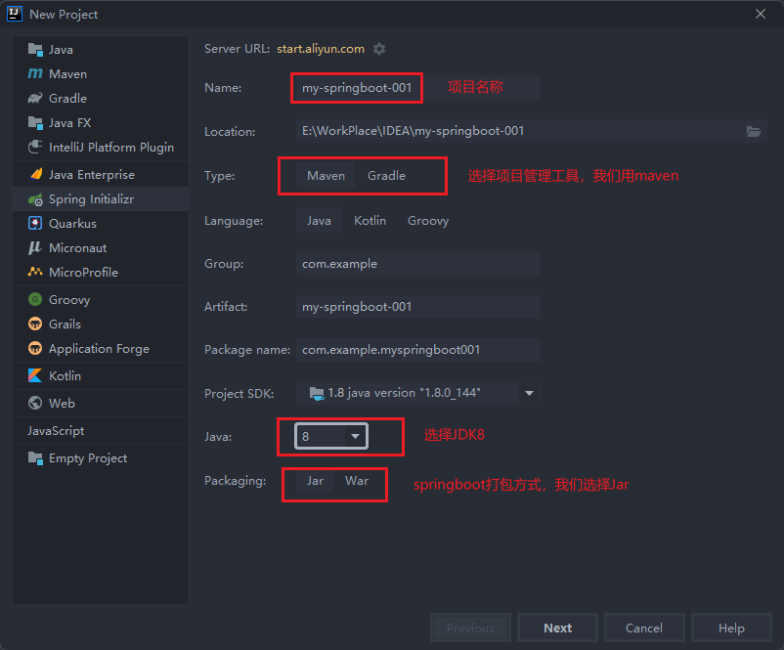The width and height of the screenshot is (784, 650).
Task: Click the Group input field
Action: [x=418, y=264]
